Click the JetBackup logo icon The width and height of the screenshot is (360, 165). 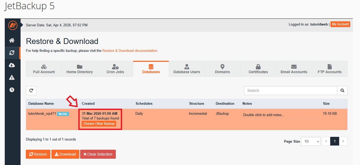point(12,26)
